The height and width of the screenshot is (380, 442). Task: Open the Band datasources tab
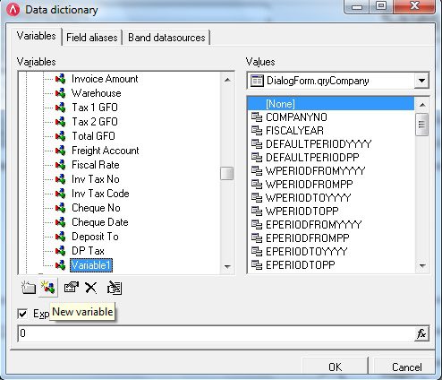click(166, 38)
